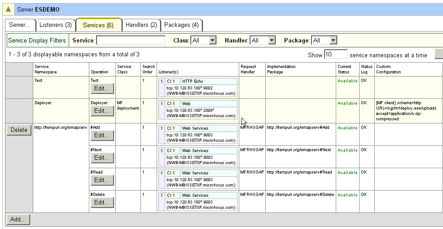Click the Service filter text field

(x=131, y=41)
